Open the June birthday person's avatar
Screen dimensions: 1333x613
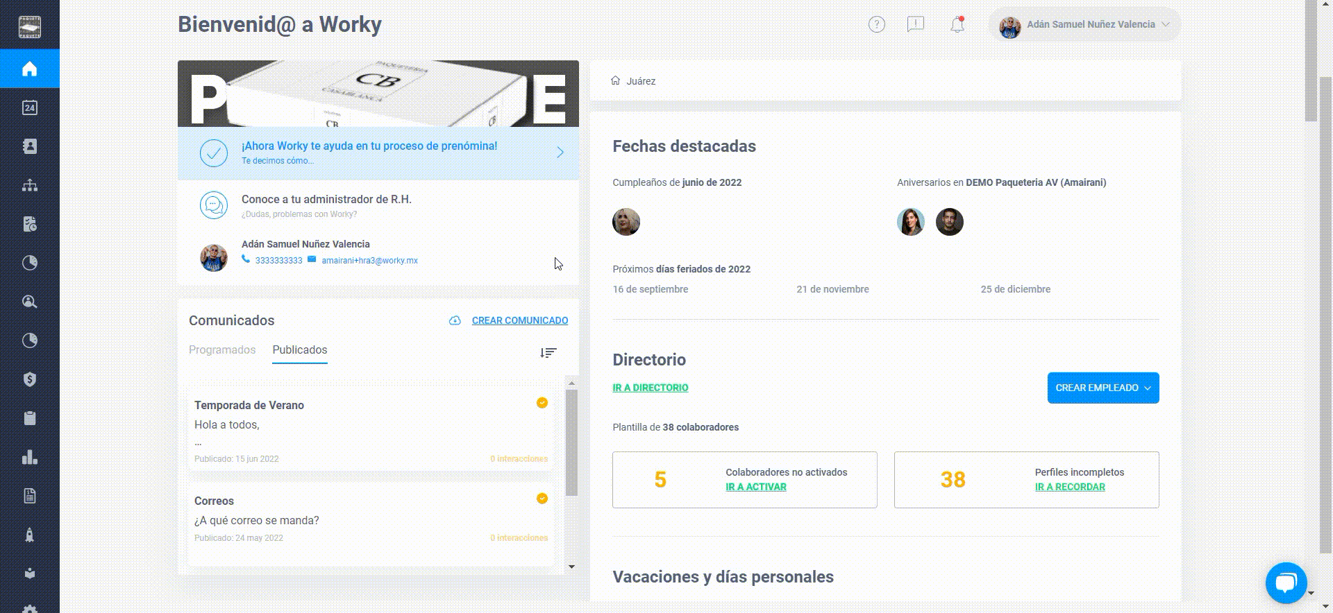tap(626, 222)
